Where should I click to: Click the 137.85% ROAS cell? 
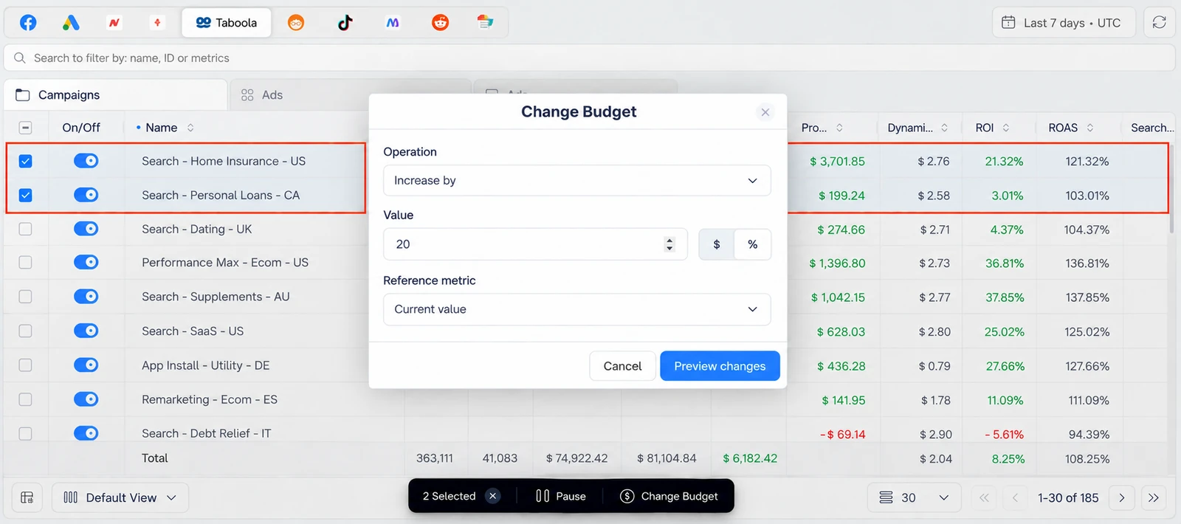click(1087, 297)
